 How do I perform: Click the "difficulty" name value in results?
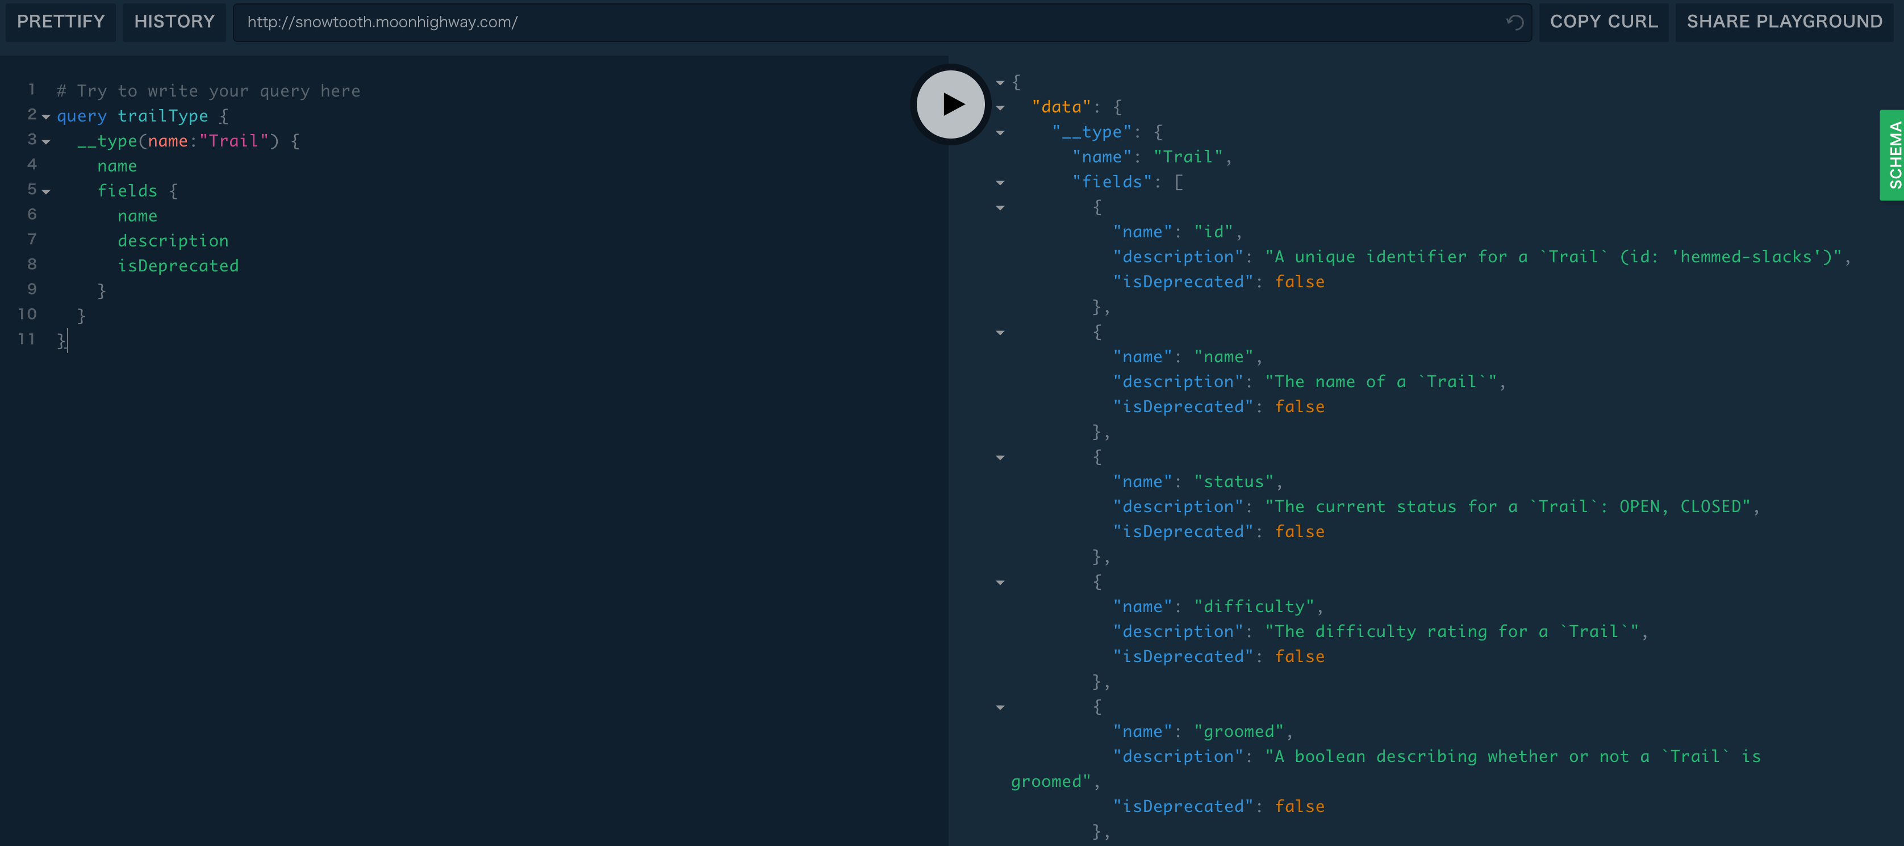[x=1254, y=606]
